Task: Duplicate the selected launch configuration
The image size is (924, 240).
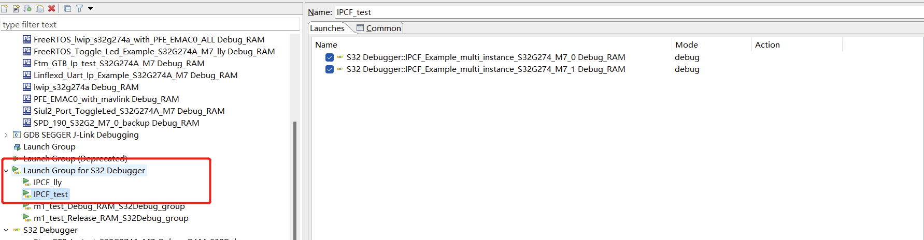Action: [39, 8]
